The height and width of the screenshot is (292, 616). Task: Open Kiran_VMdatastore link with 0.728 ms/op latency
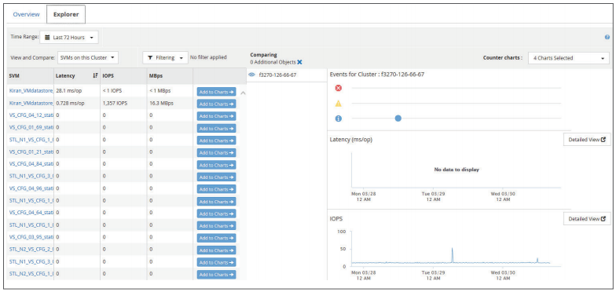coord(31,104)
